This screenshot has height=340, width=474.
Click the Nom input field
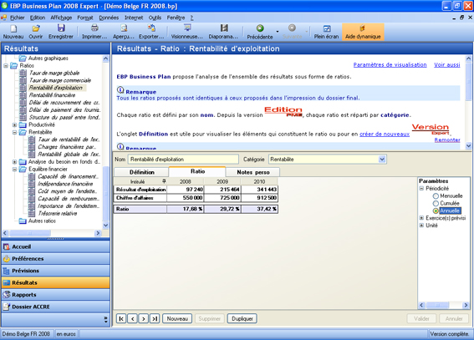(183, 159)
